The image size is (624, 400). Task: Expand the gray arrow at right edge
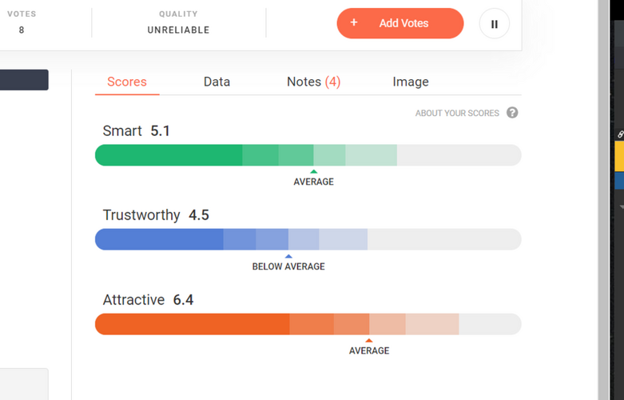click(x=621, y=207)
